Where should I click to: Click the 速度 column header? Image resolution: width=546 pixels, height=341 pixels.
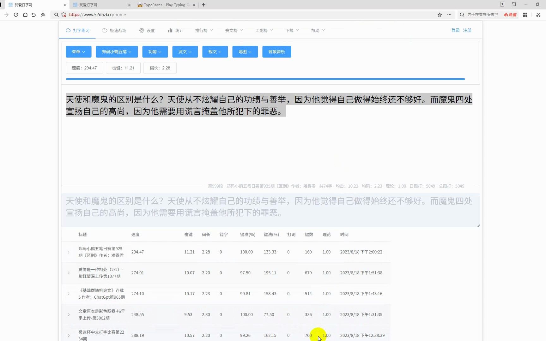[135, 235]
